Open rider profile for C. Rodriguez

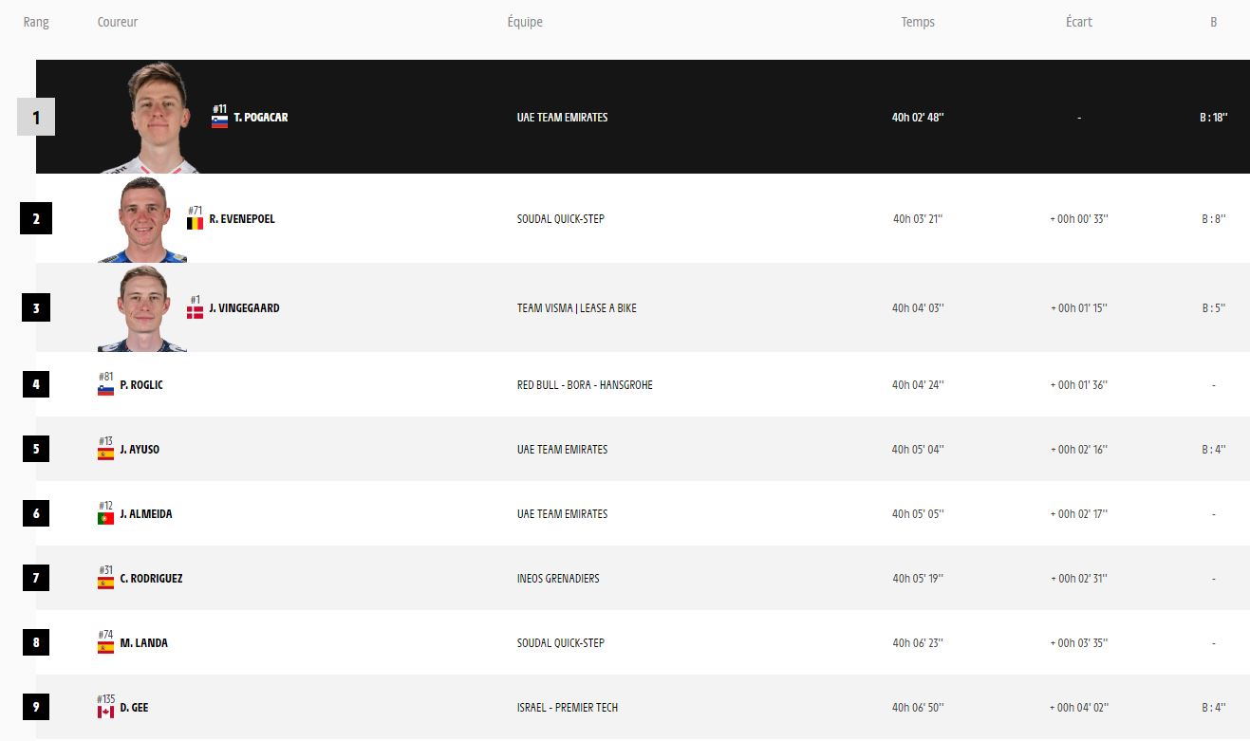[151, 579]
